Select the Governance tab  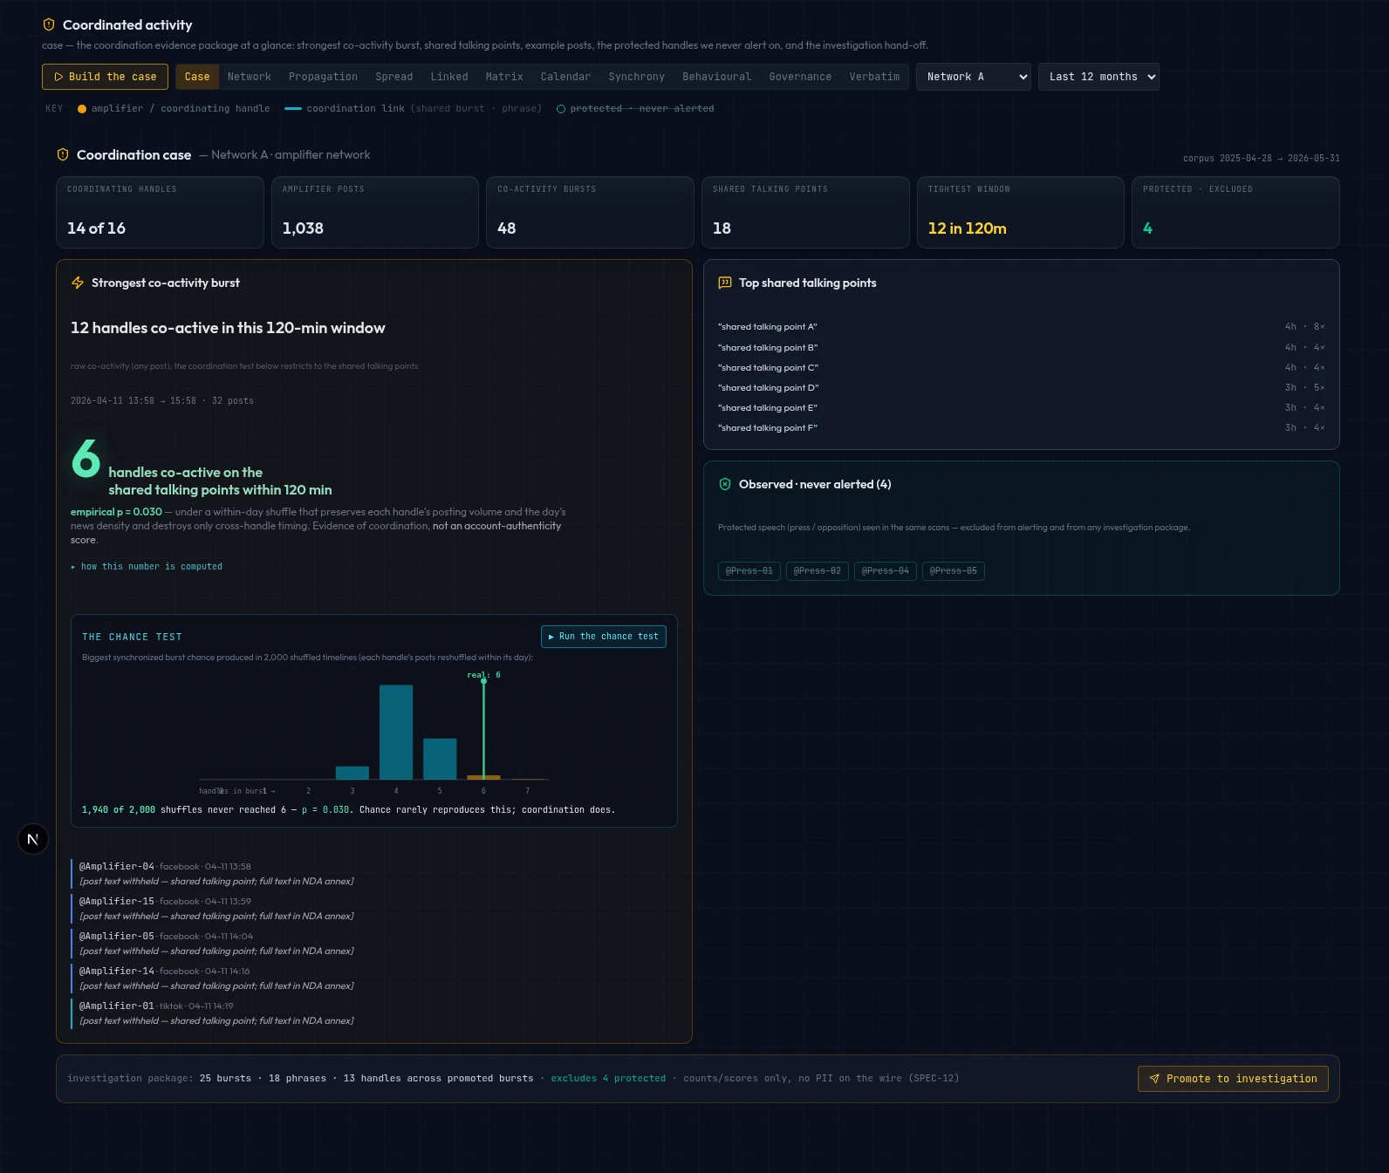(x=800, y=77)
